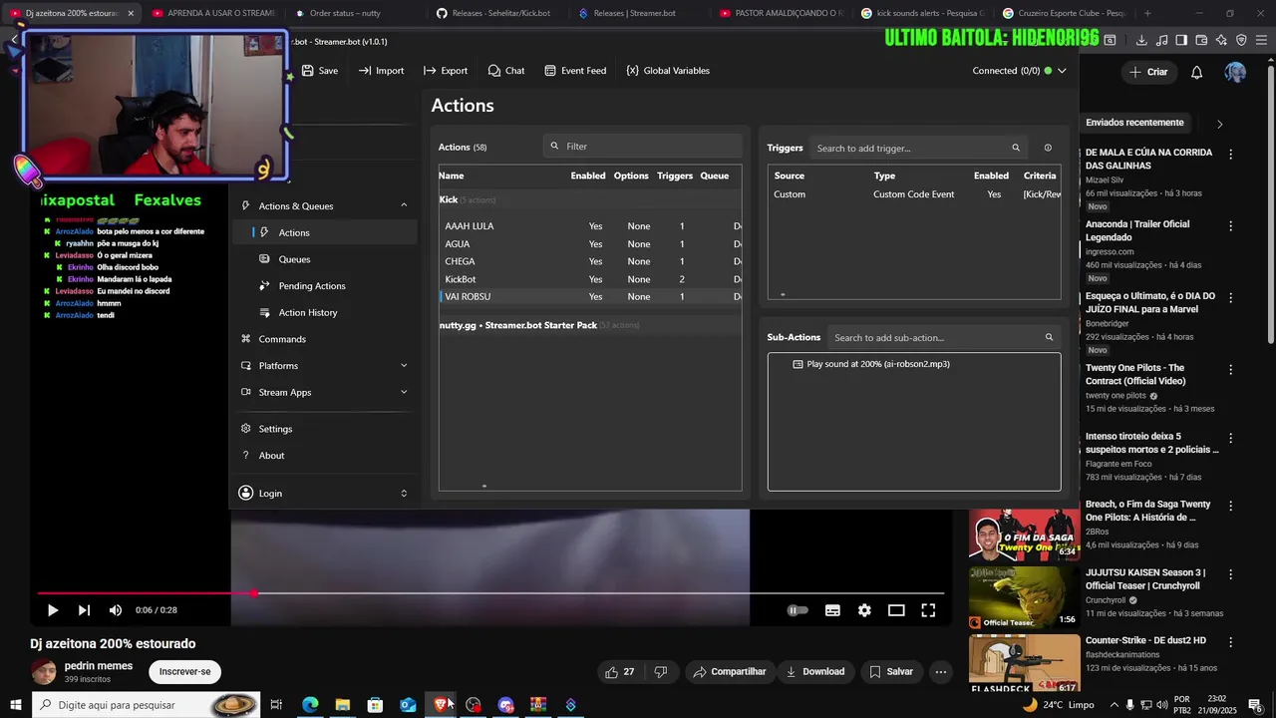The height and width of the screenshot is (718, 1276).
Task: Click the Compartilhar button
Action: point(730,672)
